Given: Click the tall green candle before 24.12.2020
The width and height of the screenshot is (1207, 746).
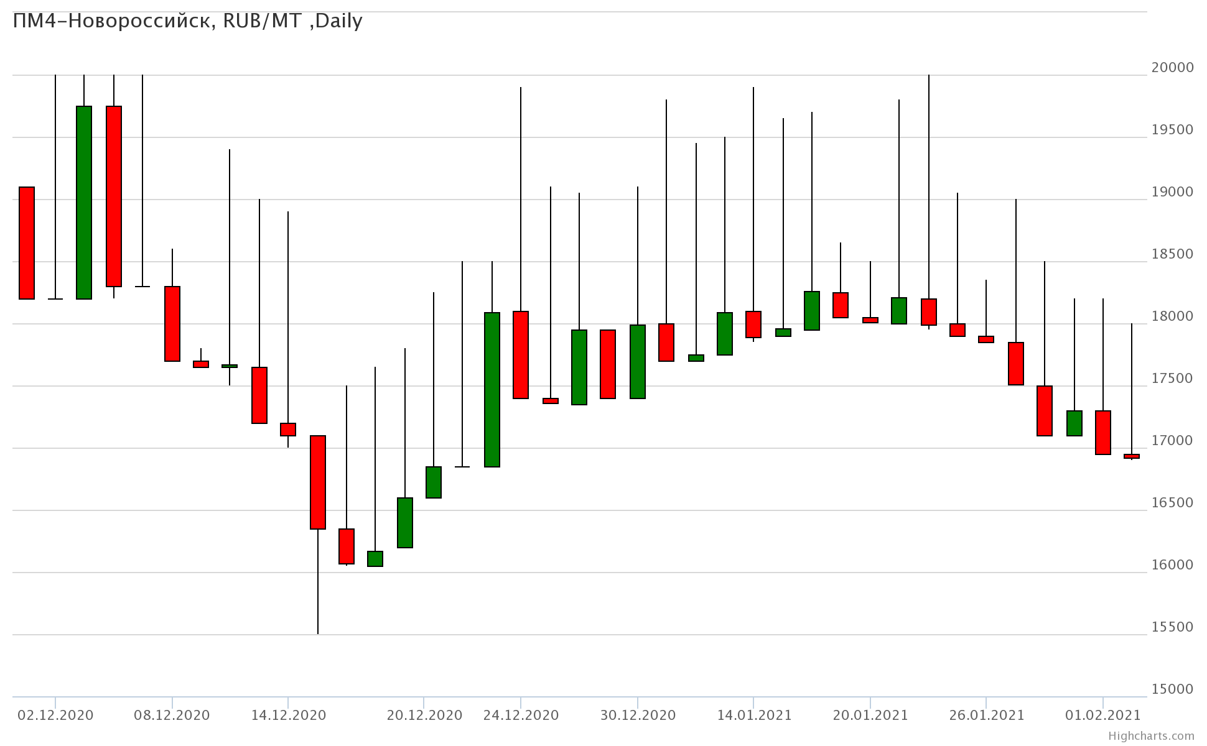Looking at the screenshot, I should (x=492, y=389).
